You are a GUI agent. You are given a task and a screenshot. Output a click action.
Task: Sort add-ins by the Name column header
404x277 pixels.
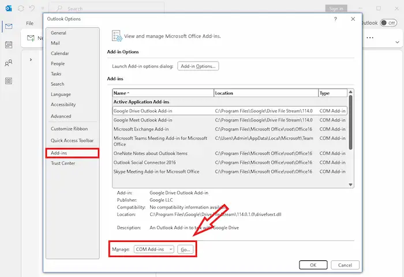[163, 93]
